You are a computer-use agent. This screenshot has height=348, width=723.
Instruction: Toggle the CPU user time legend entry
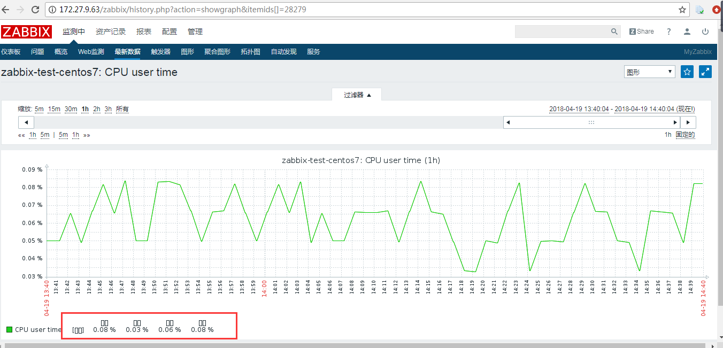pos(33,329)
